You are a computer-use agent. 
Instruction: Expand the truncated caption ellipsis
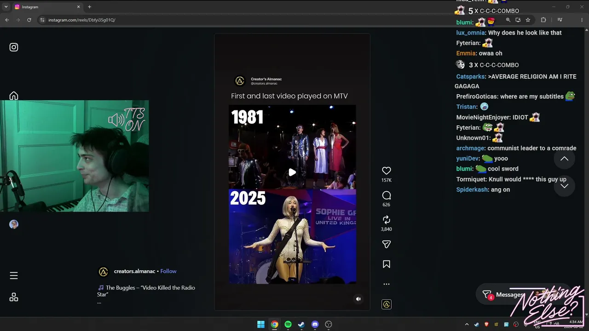[99, 302]
